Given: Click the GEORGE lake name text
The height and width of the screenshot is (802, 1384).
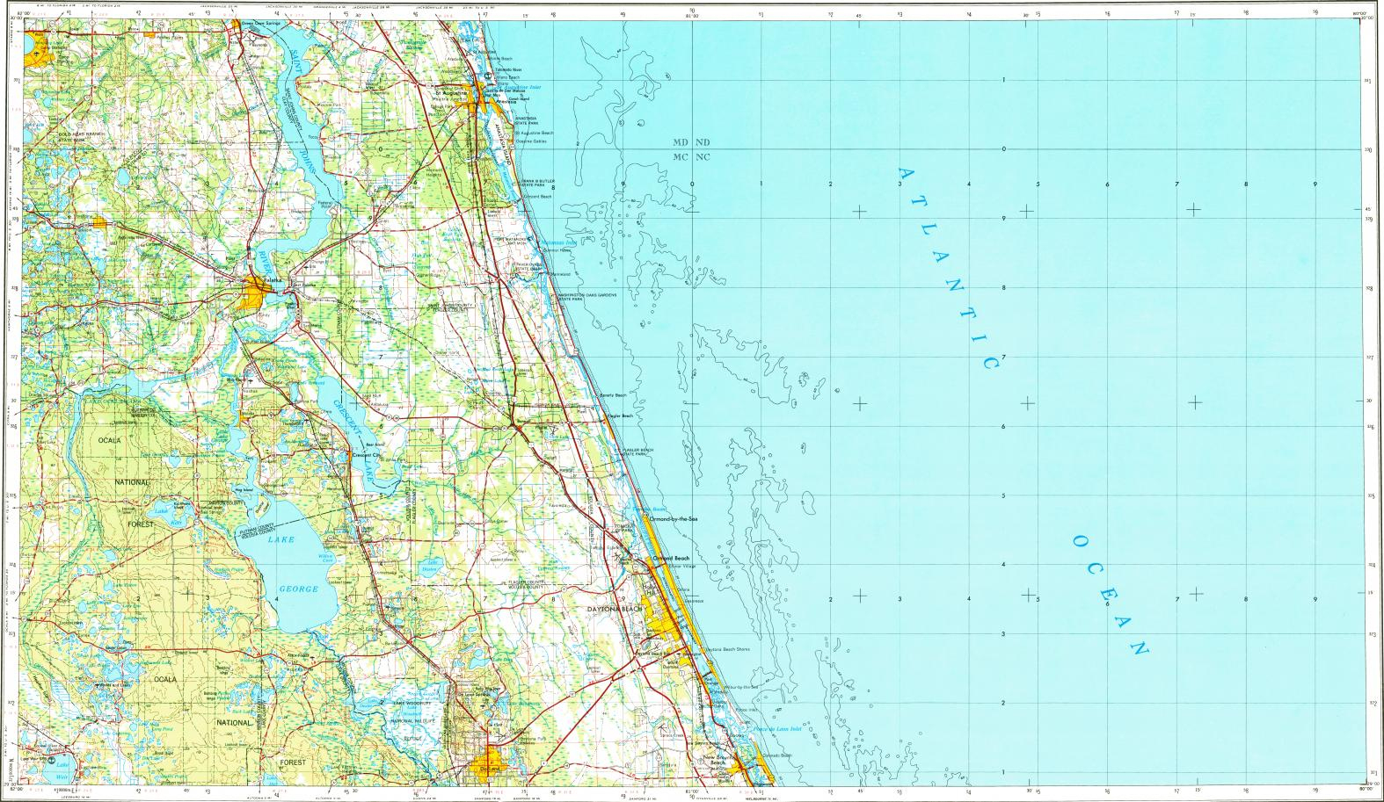Looking at the screenshot, I should click(x=297, y=588).
